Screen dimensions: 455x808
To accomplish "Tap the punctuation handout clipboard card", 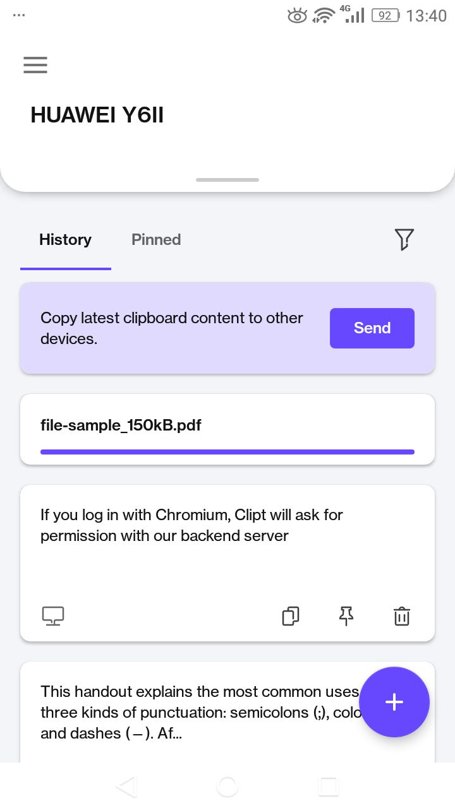I will (190, 712).
